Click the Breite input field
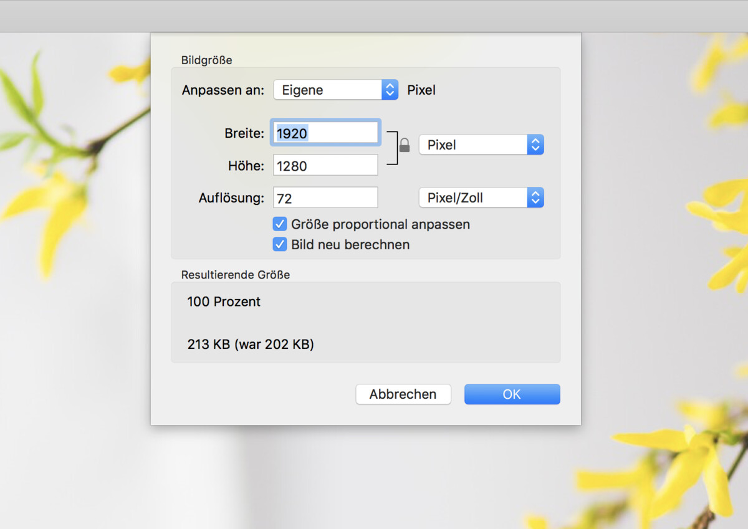Screen dimensions: 748x529 click(x=325, y=133)
